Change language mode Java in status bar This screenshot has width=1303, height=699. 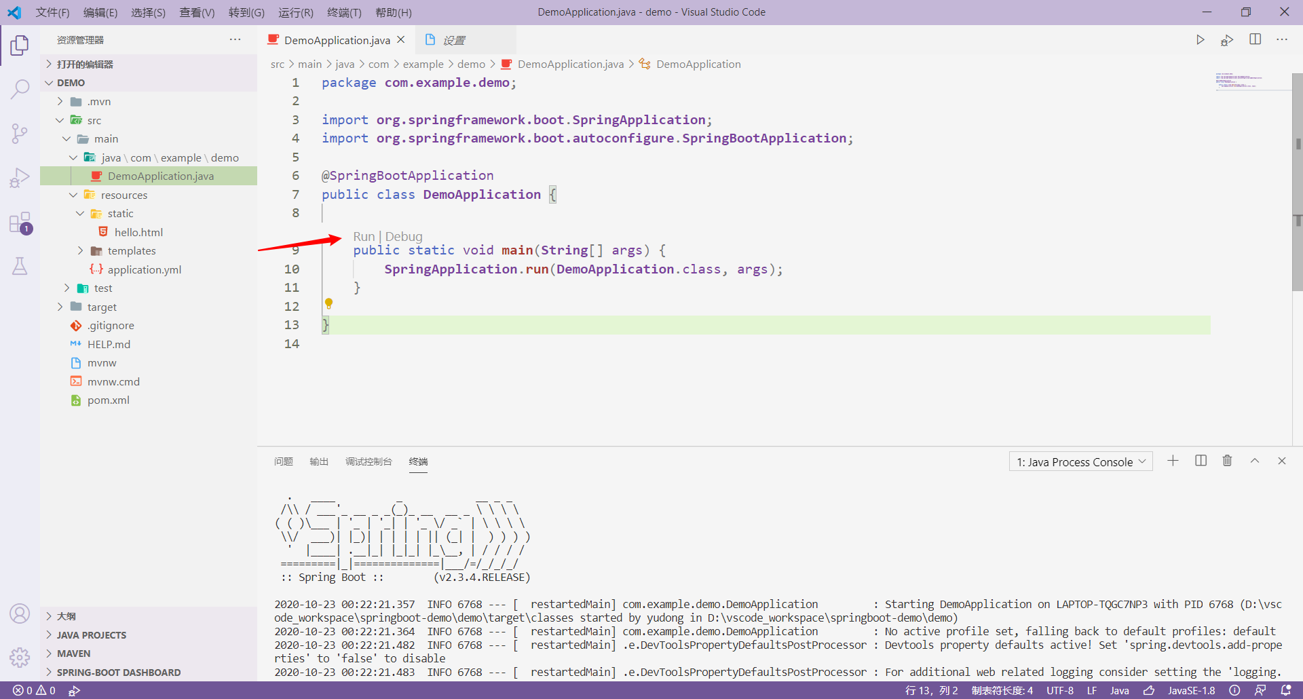(1120, 690)
